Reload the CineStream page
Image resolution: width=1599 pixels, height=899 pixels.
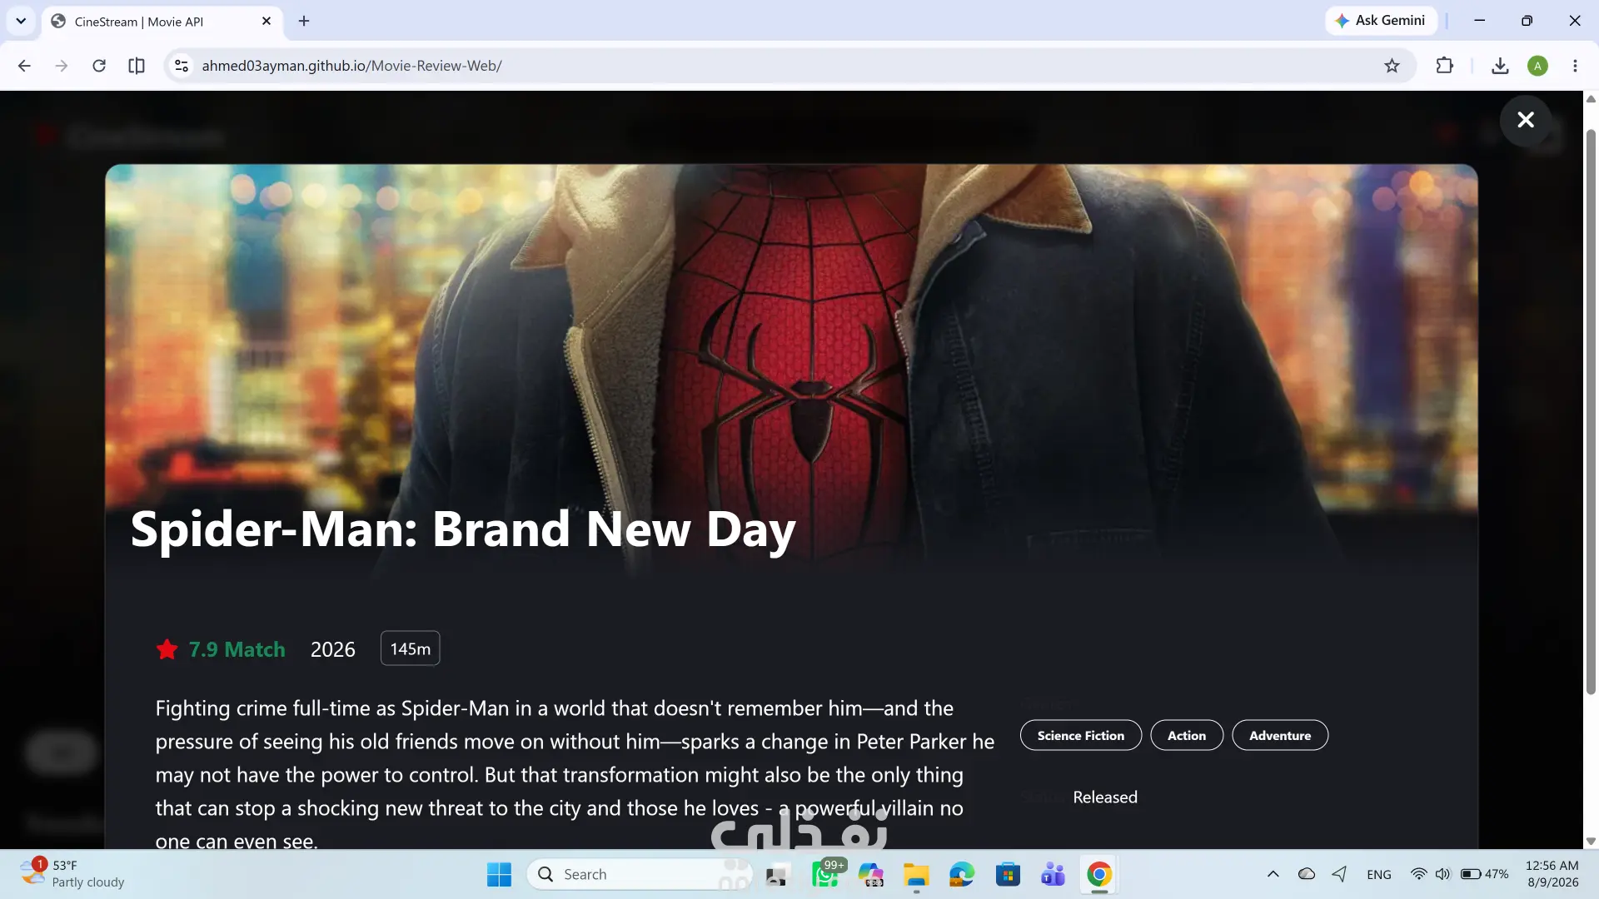tap(99, 66)
